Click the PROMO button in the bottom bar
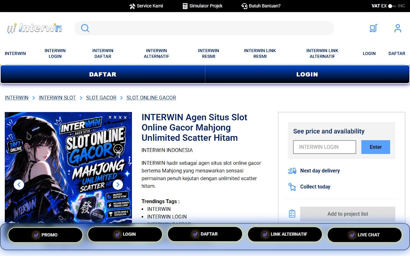410x256 pixels. [x=45, y=235]
